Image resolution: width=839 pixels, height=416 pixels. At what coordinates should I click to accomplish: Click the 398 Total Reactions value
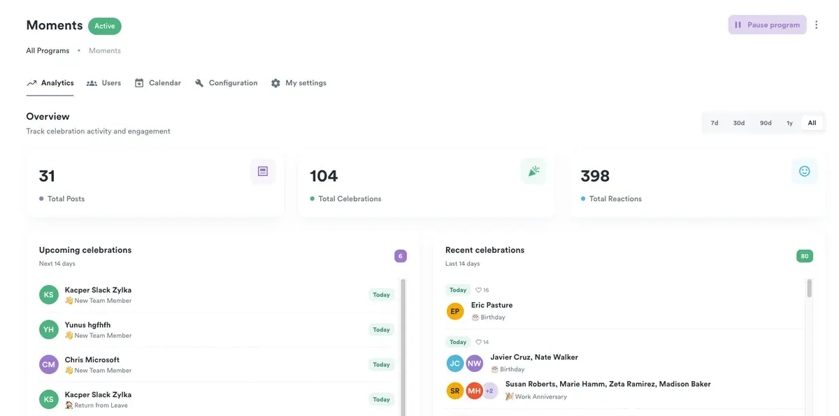coord(595,176)
